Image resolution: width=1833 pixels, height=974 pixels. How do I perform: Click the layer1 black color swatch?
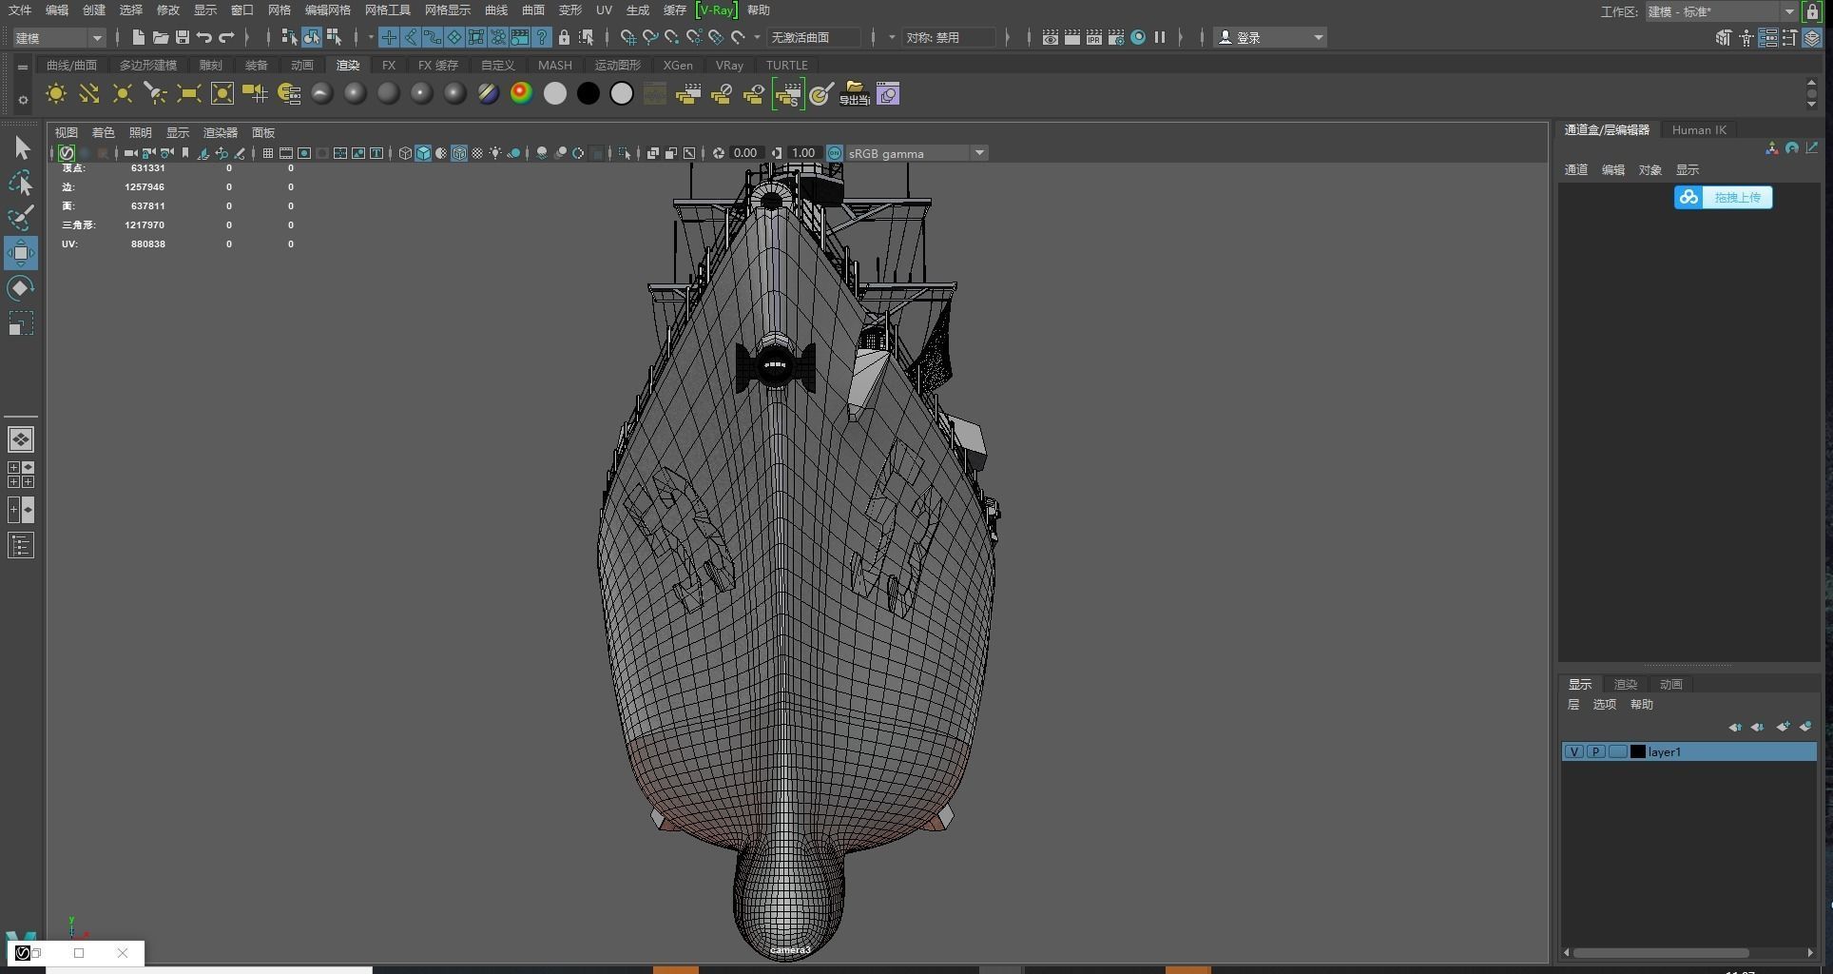(1637, 751)
